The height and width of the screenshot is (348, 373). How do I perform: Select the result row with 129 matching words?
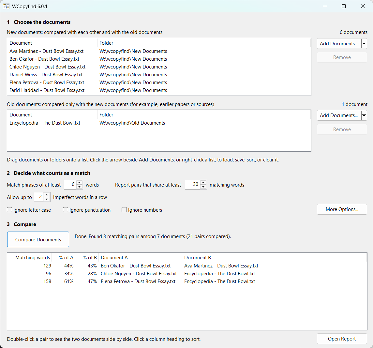point(187,265)
